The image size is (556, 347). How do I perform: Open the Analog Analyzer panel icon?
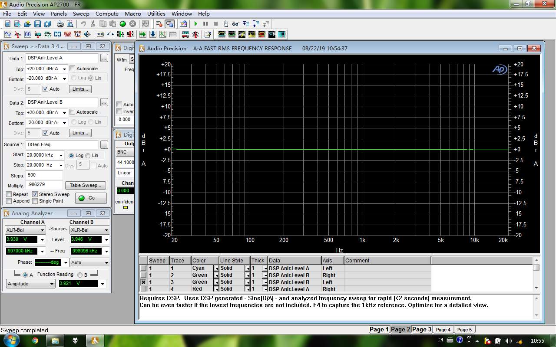[18, 34]
